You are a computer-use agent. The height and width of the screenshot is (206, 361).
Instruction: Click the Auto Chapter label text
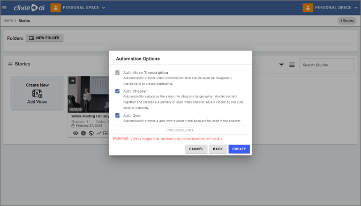point(135,91)
